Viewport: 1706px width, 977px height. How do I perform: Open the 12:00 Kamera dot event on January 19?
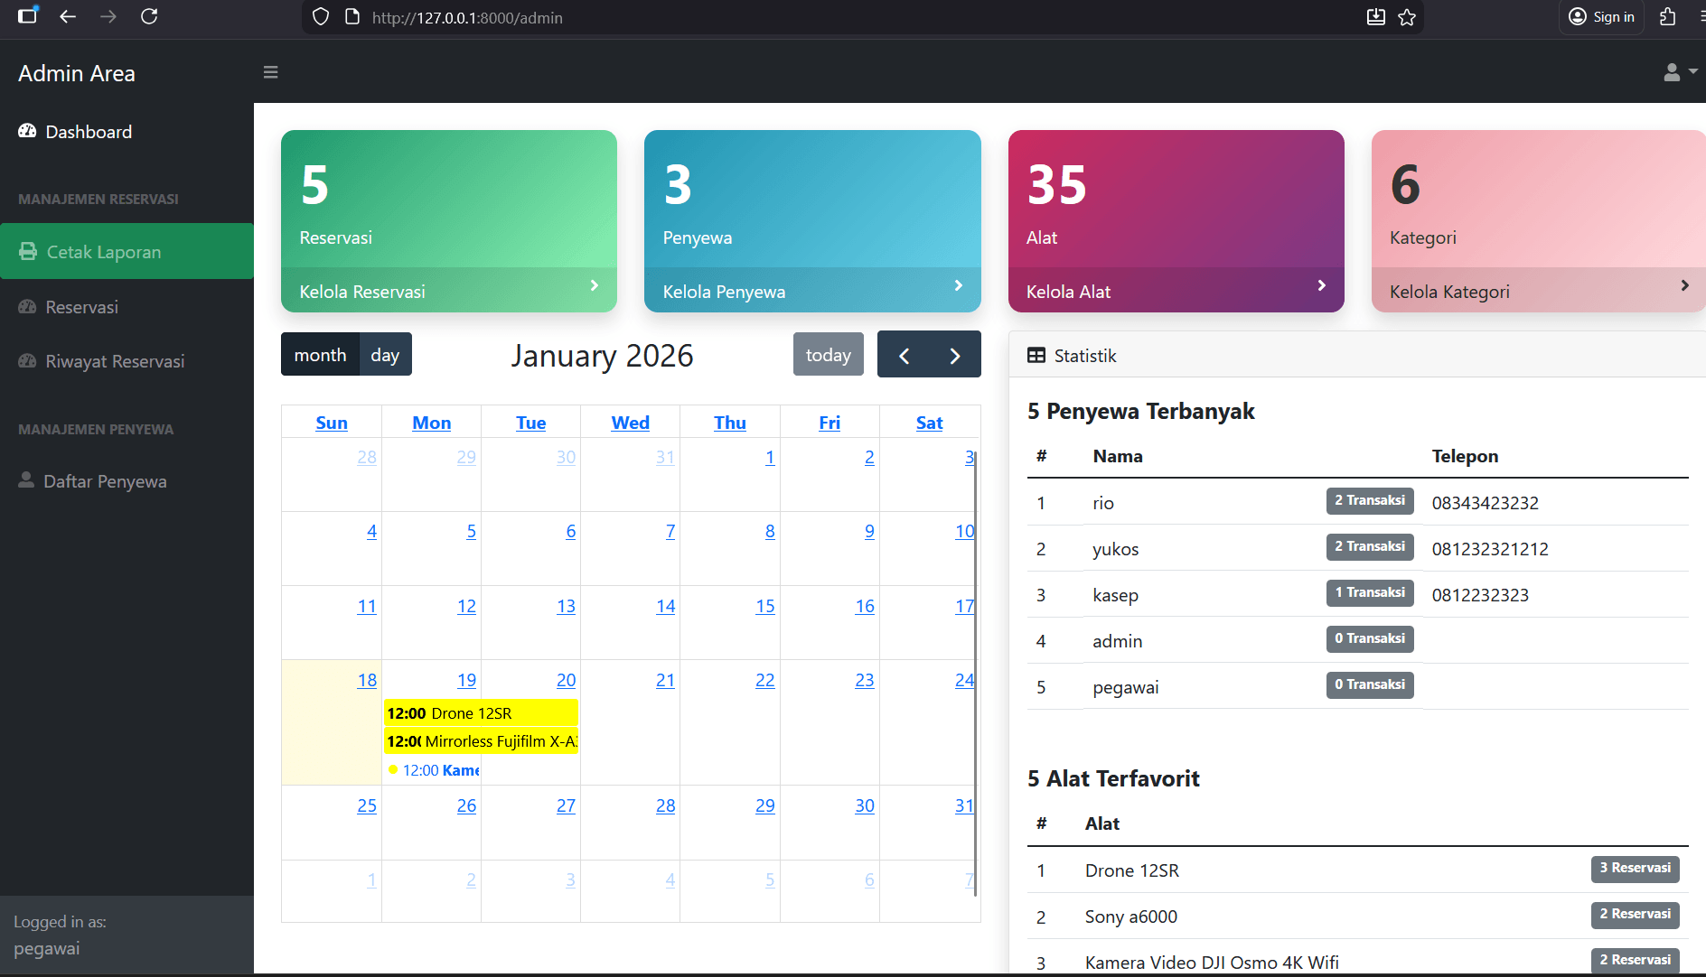433,770
